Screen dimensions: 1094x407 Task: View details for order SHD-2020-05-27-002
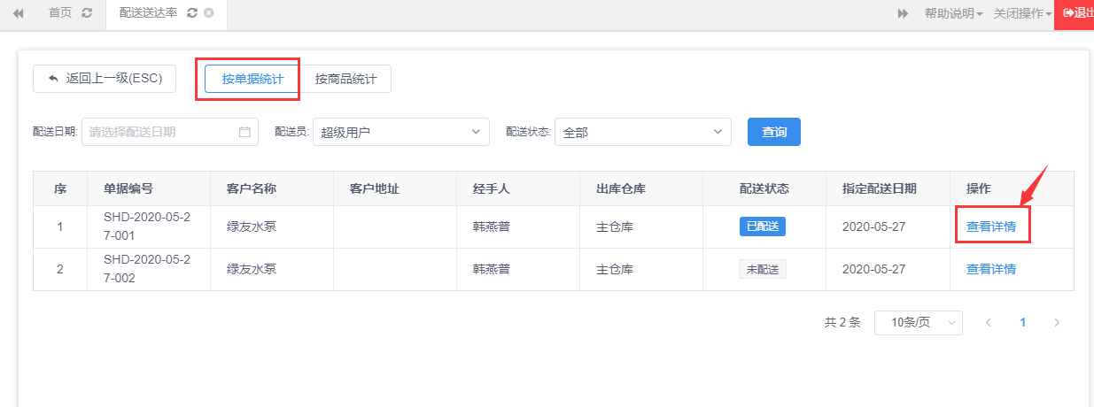pyautogui.click(x=991, y=269)
